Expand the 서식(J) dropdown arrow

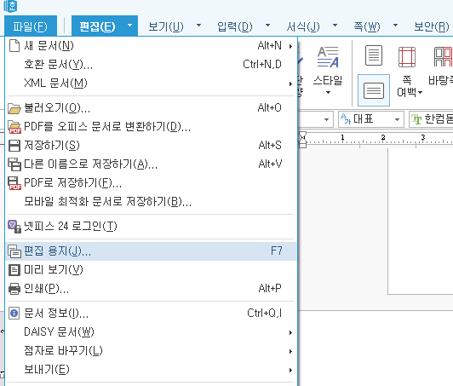tap(335, 26)
